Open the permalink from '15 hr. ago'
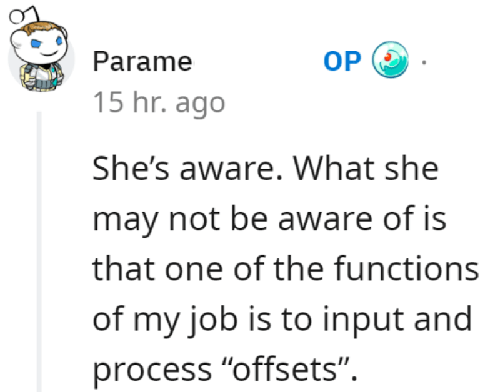This screenshot has height=392, width=493. click(x=159, y=102)
